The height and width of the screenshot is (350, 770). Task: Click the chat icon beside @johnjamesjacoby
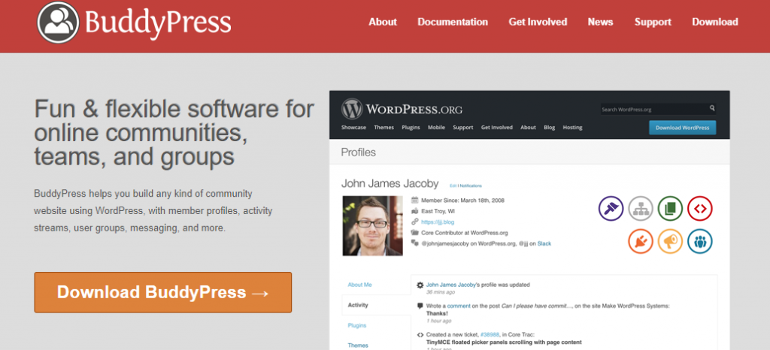tap(414, 243)
